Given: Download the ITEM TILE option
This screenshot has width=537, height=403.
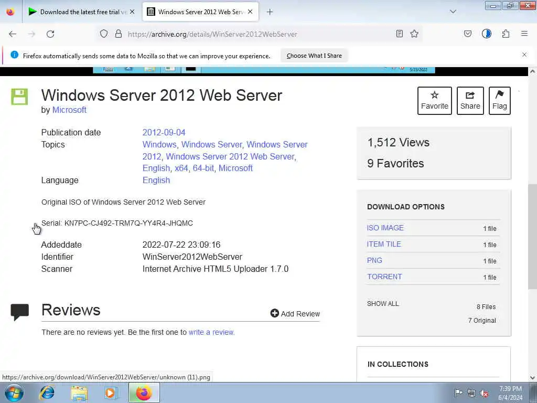Looking at the screenshot, I should pyautogui.click(x=384, y=244).
